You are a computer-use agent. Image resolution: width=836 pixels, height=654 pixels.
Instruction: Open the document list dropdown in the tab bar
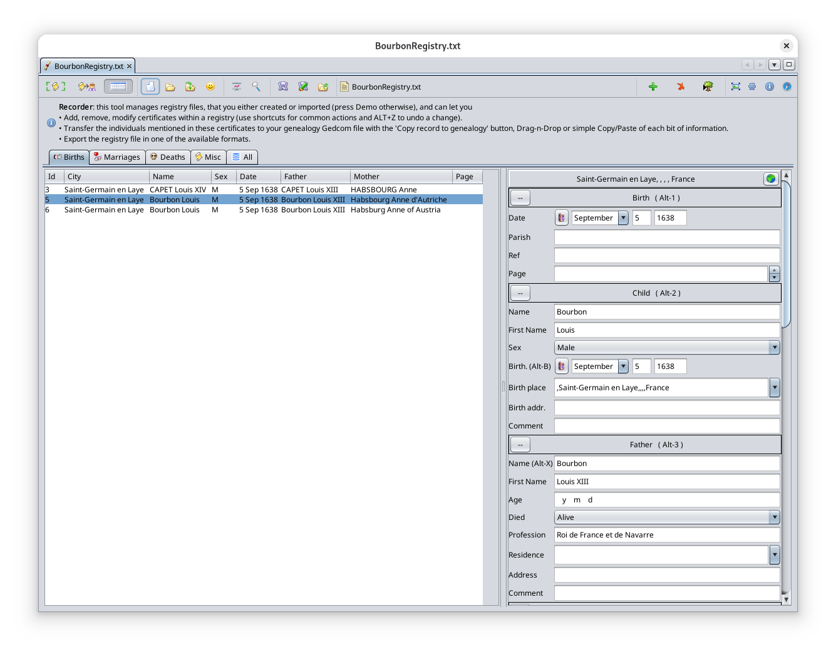(x=775, y=65)
